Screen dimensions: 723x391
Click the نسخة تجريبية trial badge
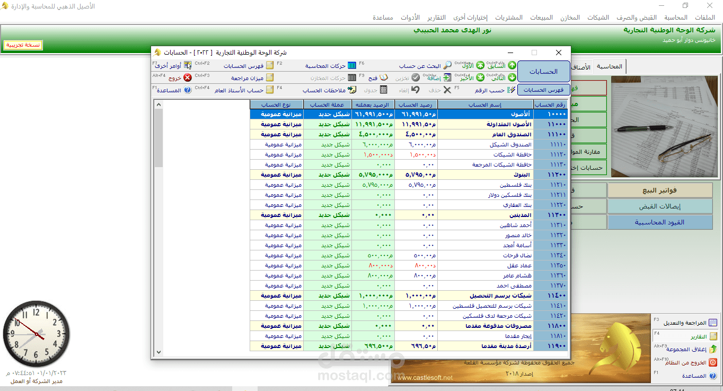23,45
